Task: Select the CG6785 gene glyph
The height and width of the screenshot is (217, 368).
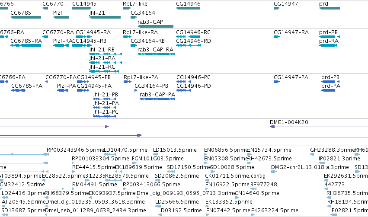Action: point(26,17)
